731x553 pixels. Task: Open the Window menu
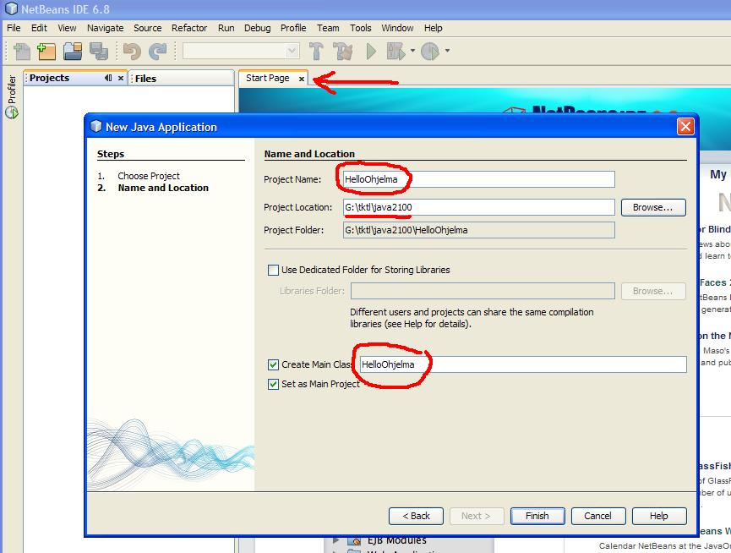pos(397,28)
